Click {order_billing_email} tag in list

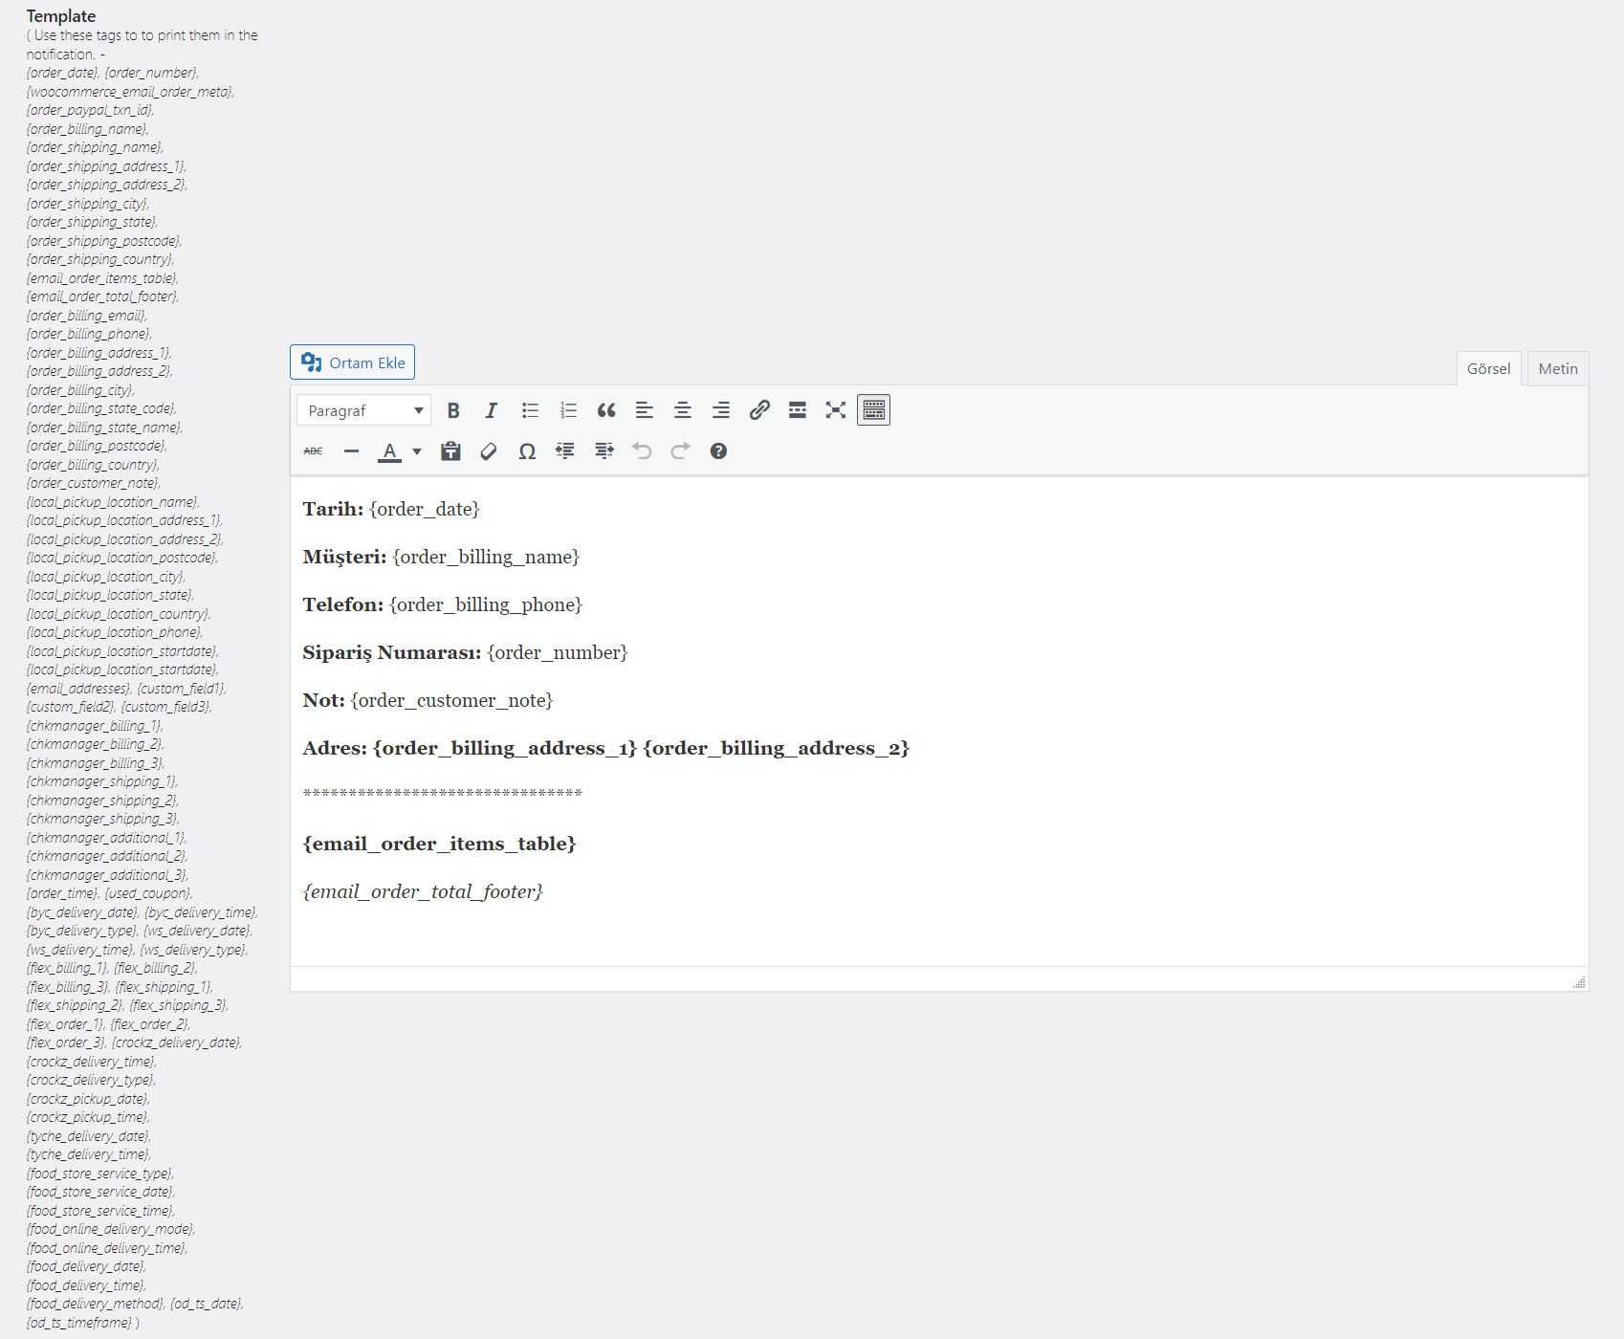coord(87,316)
